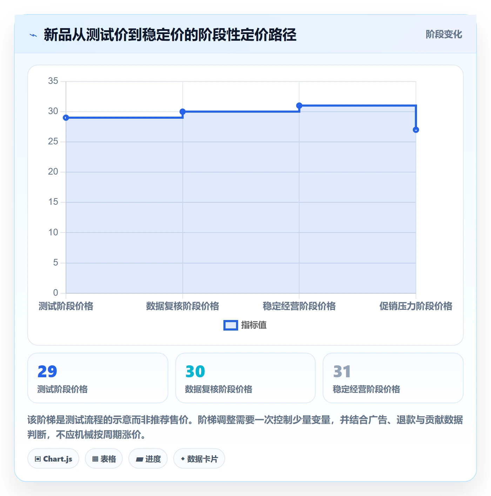This screenshot has height=496, width=491.
Task: Click the Chart.js tag chip
Action: (53, 458)
